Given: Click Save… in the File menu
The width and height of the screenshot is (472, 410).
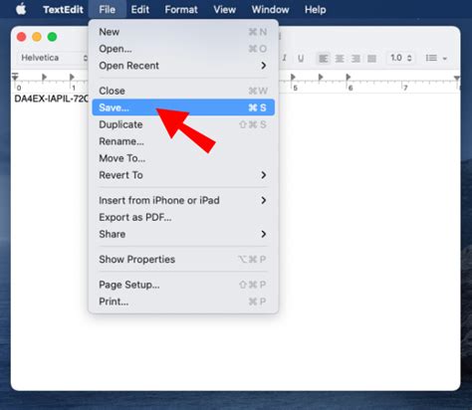Looking at the screenshot, I should coord(183,107).
